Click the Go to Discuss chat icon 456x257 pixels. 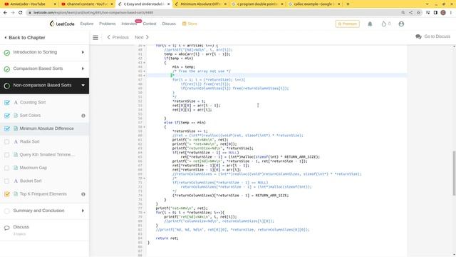coord(418,36)
